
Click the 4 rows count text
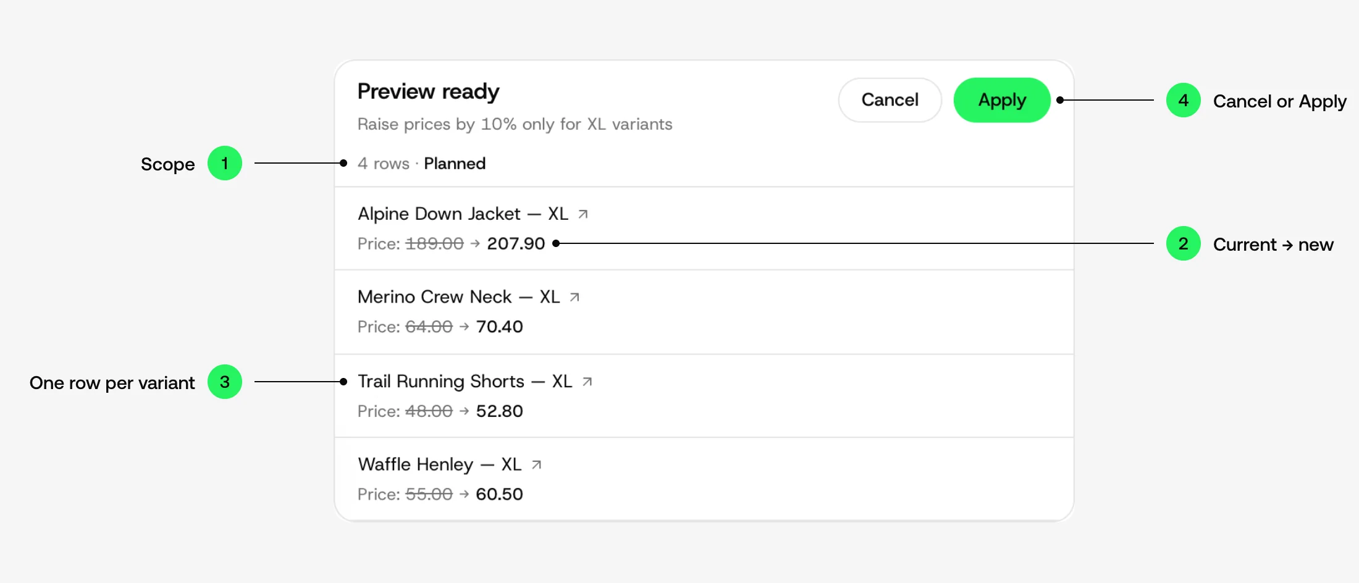tap(384, 164)
